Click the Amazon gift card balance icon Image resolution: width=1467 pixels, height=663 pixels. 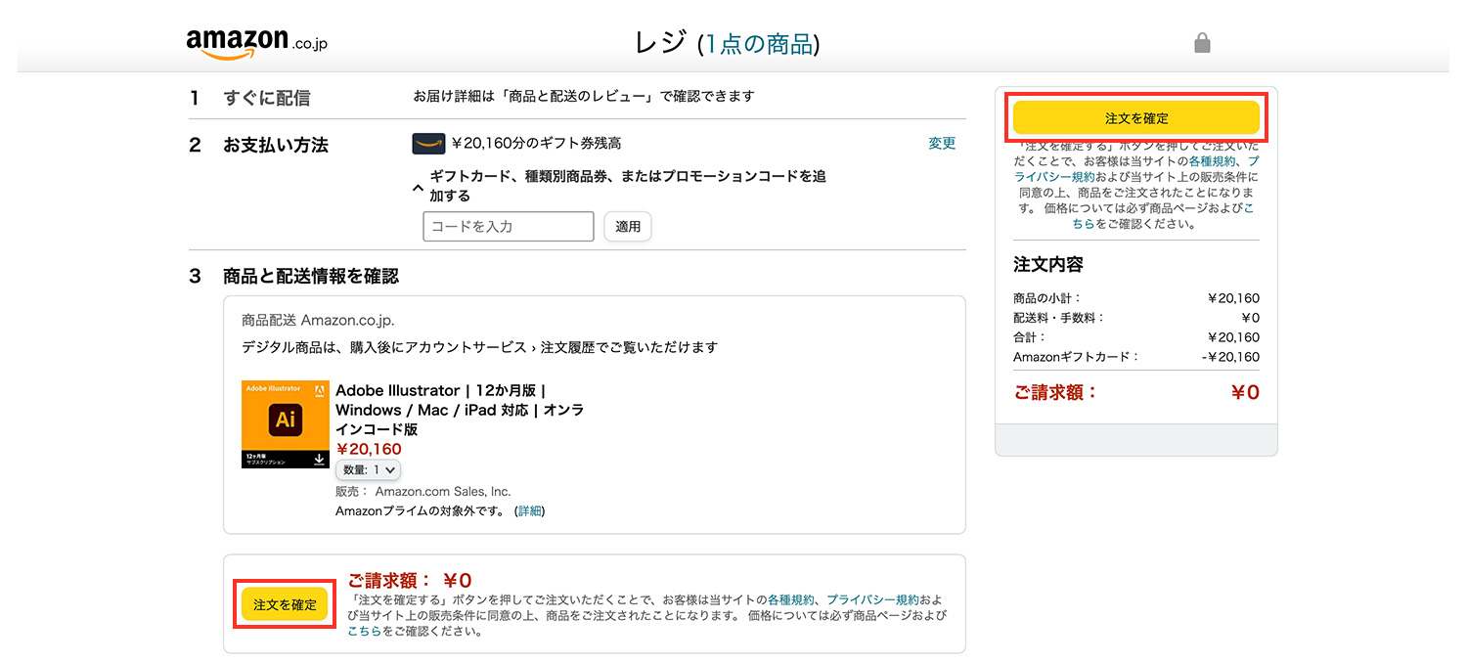pos(428,144)
